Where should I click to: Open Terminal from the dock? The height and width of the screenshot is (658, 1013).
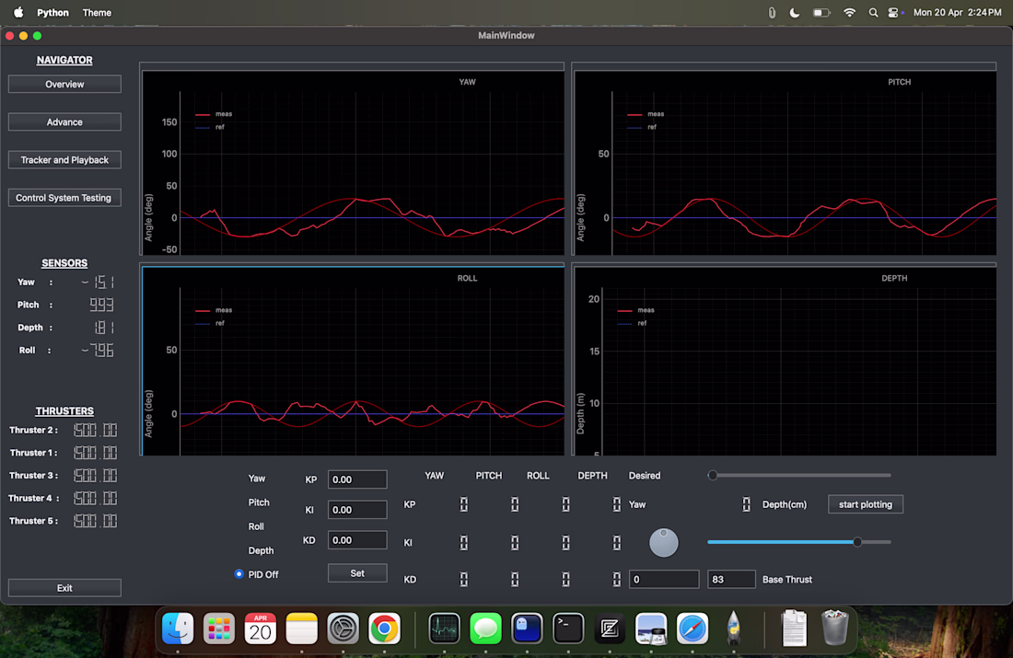pos(568,629)
